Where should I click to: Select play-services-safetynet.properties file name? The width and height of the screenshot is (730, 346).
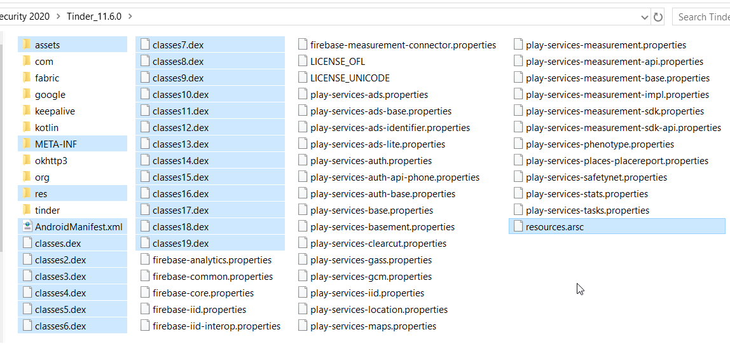tap(596, 177)
